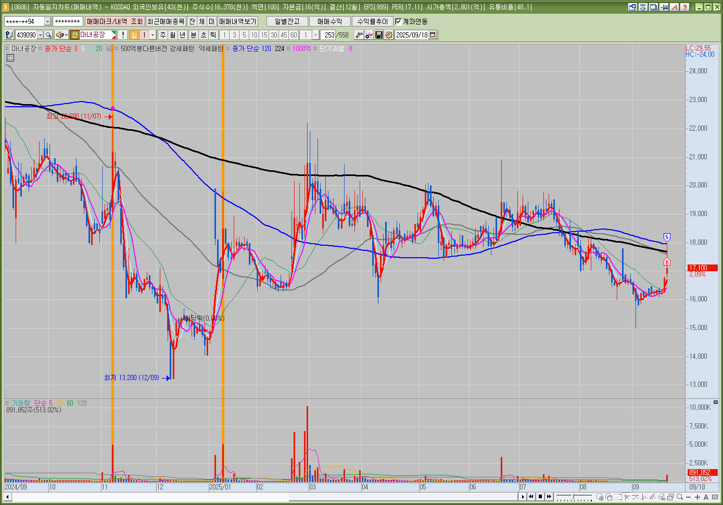
Task: Click the chart indicator line icon next to the save icon
Action: (x=369, y=35)
